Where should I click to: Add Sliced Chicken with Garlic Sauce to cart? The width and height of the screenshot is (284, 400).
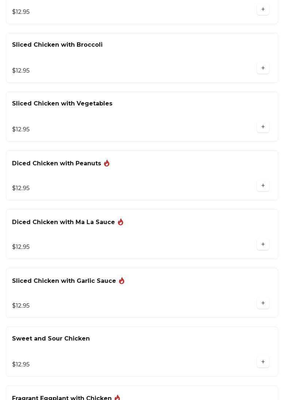coord(263,303)
